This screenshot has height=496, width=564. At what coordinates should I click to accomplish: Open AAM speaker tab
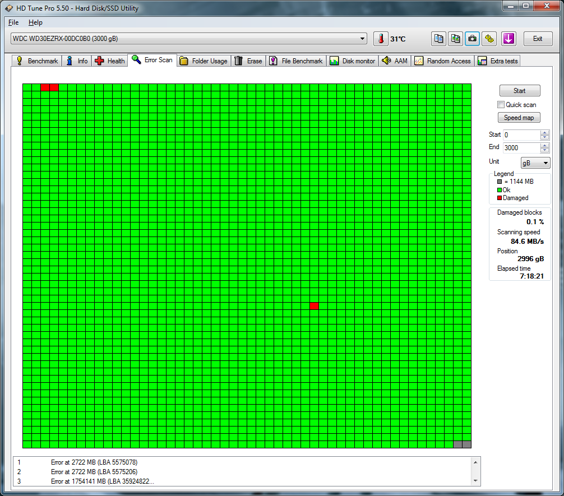pyautogui.click(x=395, y=61)
